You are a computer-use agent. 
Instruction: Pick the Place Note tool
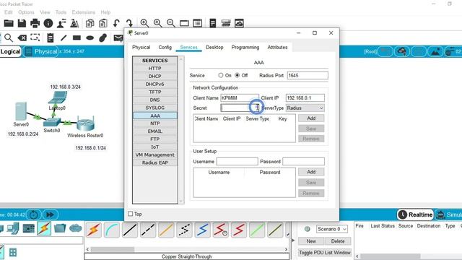pyautogui.click(x=51, y=38)
